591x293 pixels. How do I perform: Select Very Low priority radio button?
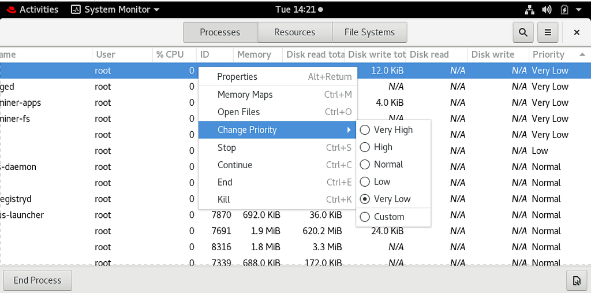point(365,199)
